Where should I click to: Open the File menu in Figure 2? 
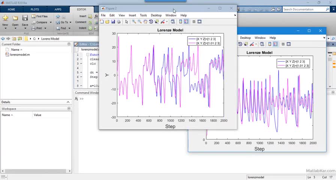[103, 15]
